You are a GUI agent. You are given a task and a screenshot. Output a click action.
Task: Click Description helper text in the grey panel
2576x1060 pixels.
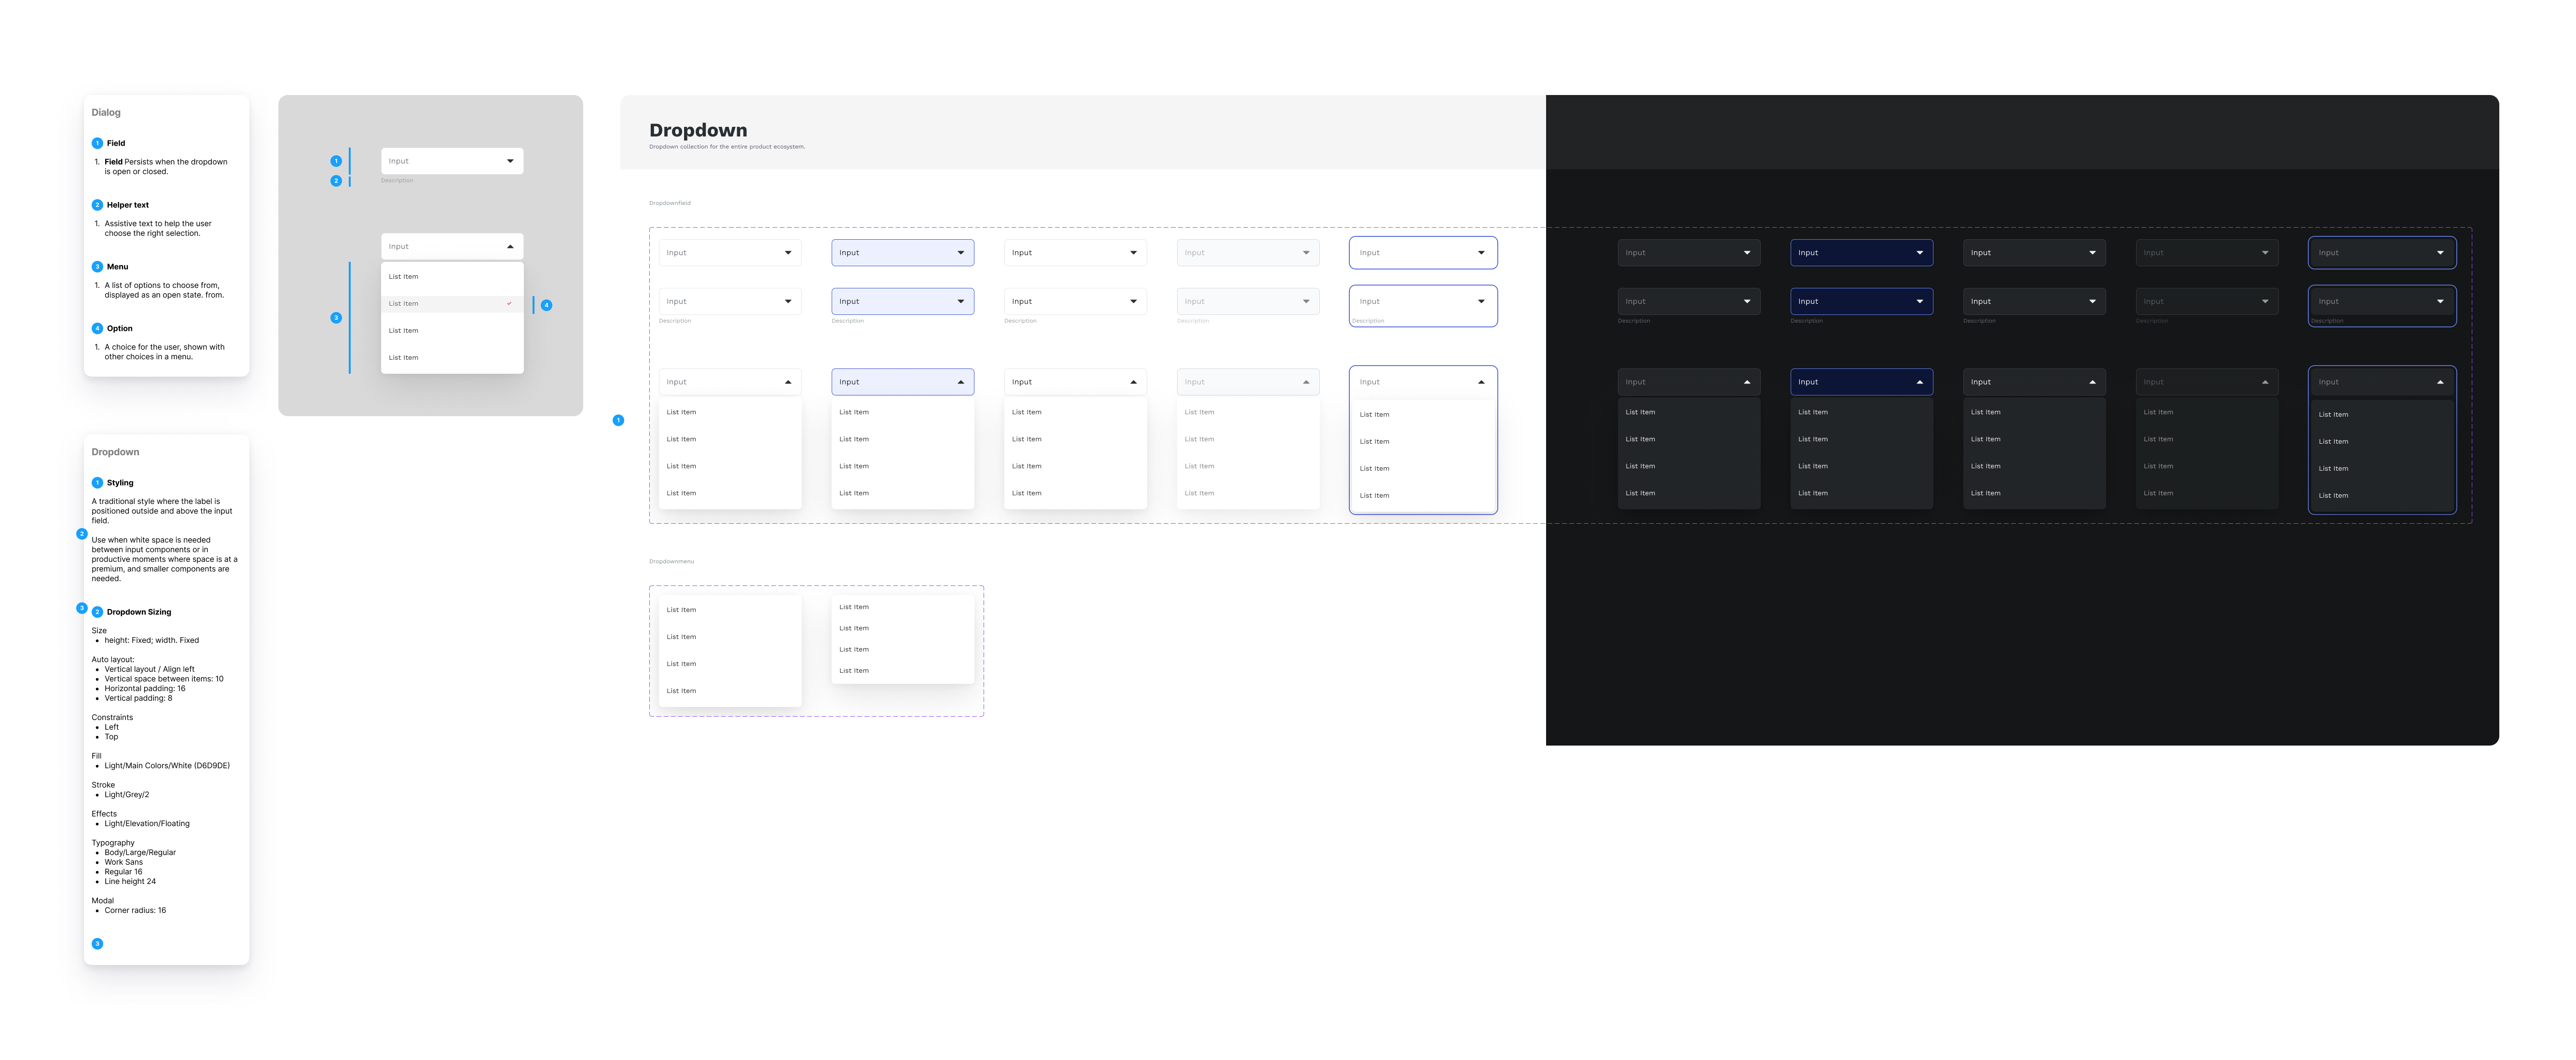click(x=397, y=181)
